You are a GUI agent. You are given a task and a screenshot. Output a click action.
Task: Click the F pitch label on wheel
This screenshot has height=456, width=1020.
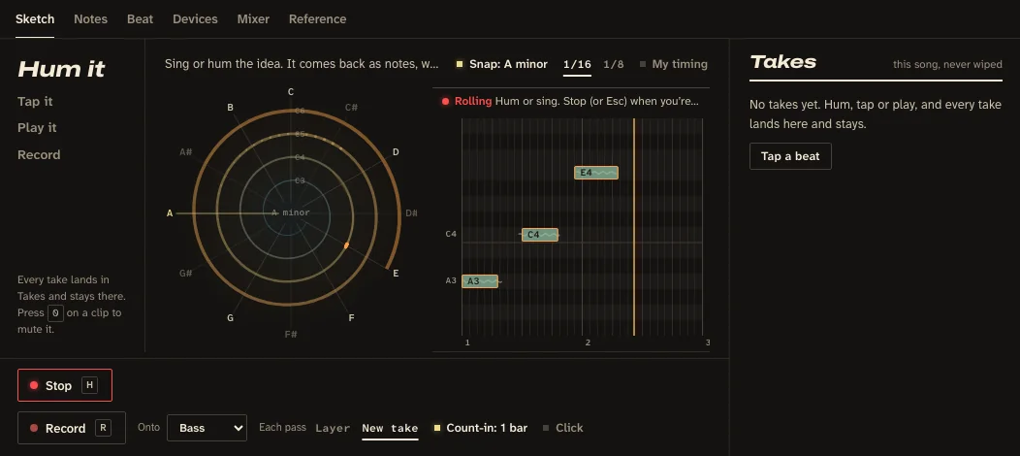point(351,318)
